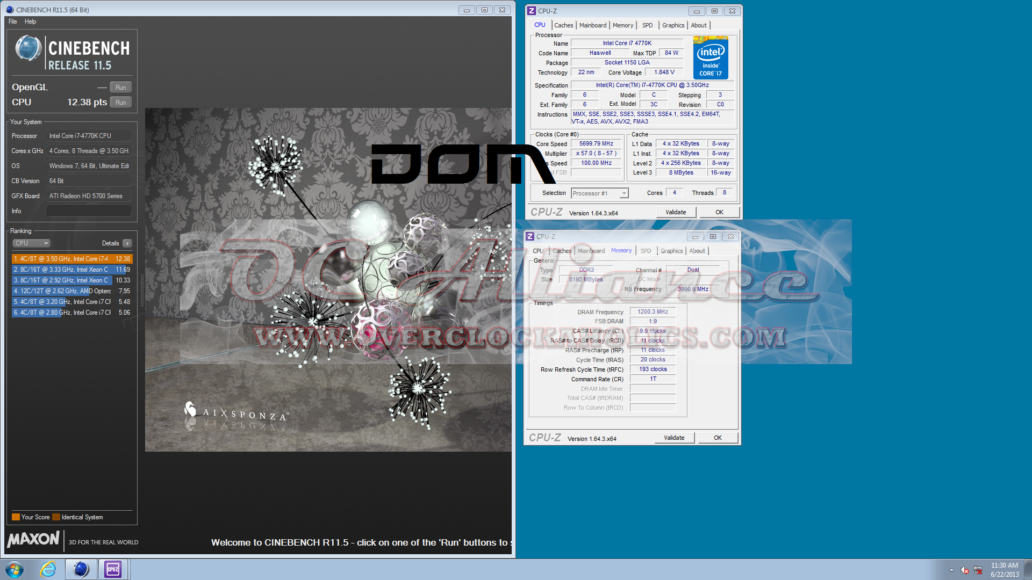1032x580 pixels.
Task: Run the CPU benchmark
Action: tap(121, 103)
